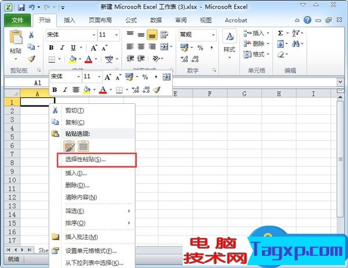Click the Fill down icon in editing group
Viewport: 348px width, 268px height.
(281, 44)
